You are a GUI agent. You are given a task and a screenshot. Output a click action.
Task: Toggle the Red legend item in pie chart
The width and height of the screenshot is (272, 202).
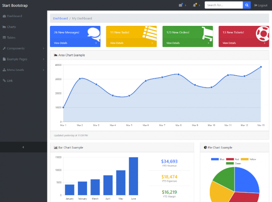[x=232, y=159]
